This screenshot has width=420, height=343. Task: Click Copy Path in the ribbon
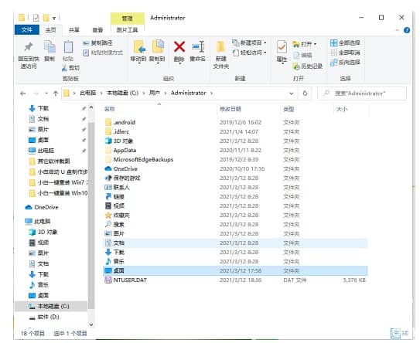click(x=97, y=42)
